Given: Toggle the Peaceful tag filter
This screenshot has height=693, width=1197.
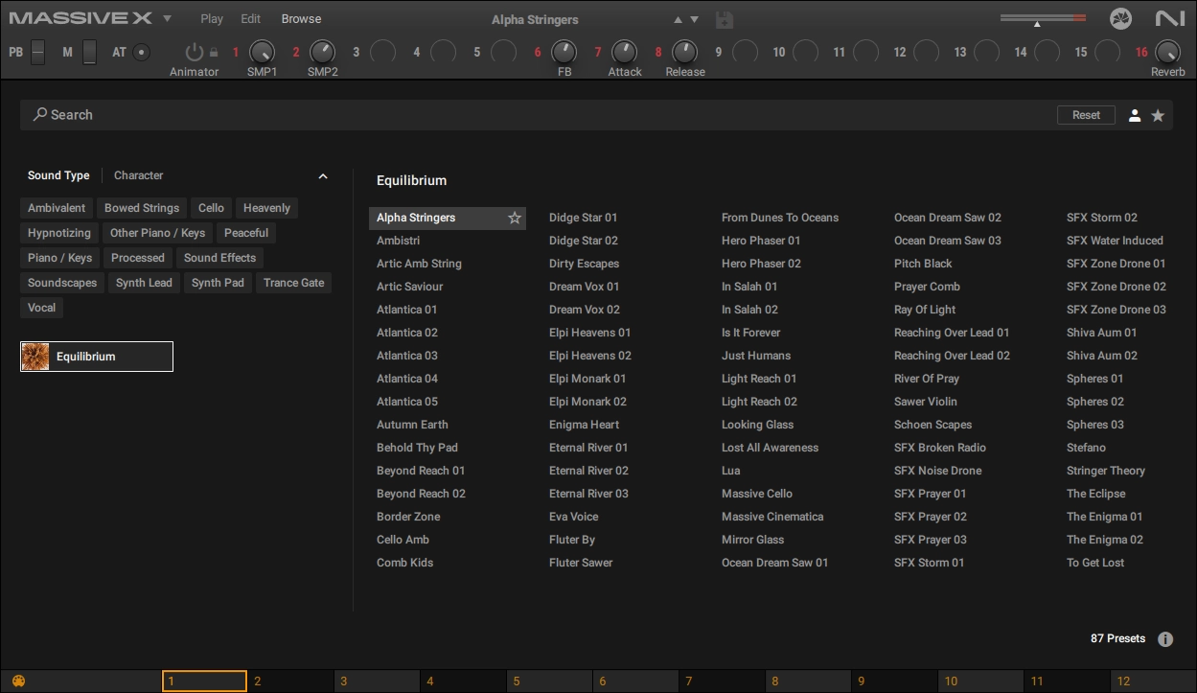Looking at the screenshot, I should 246,233.
